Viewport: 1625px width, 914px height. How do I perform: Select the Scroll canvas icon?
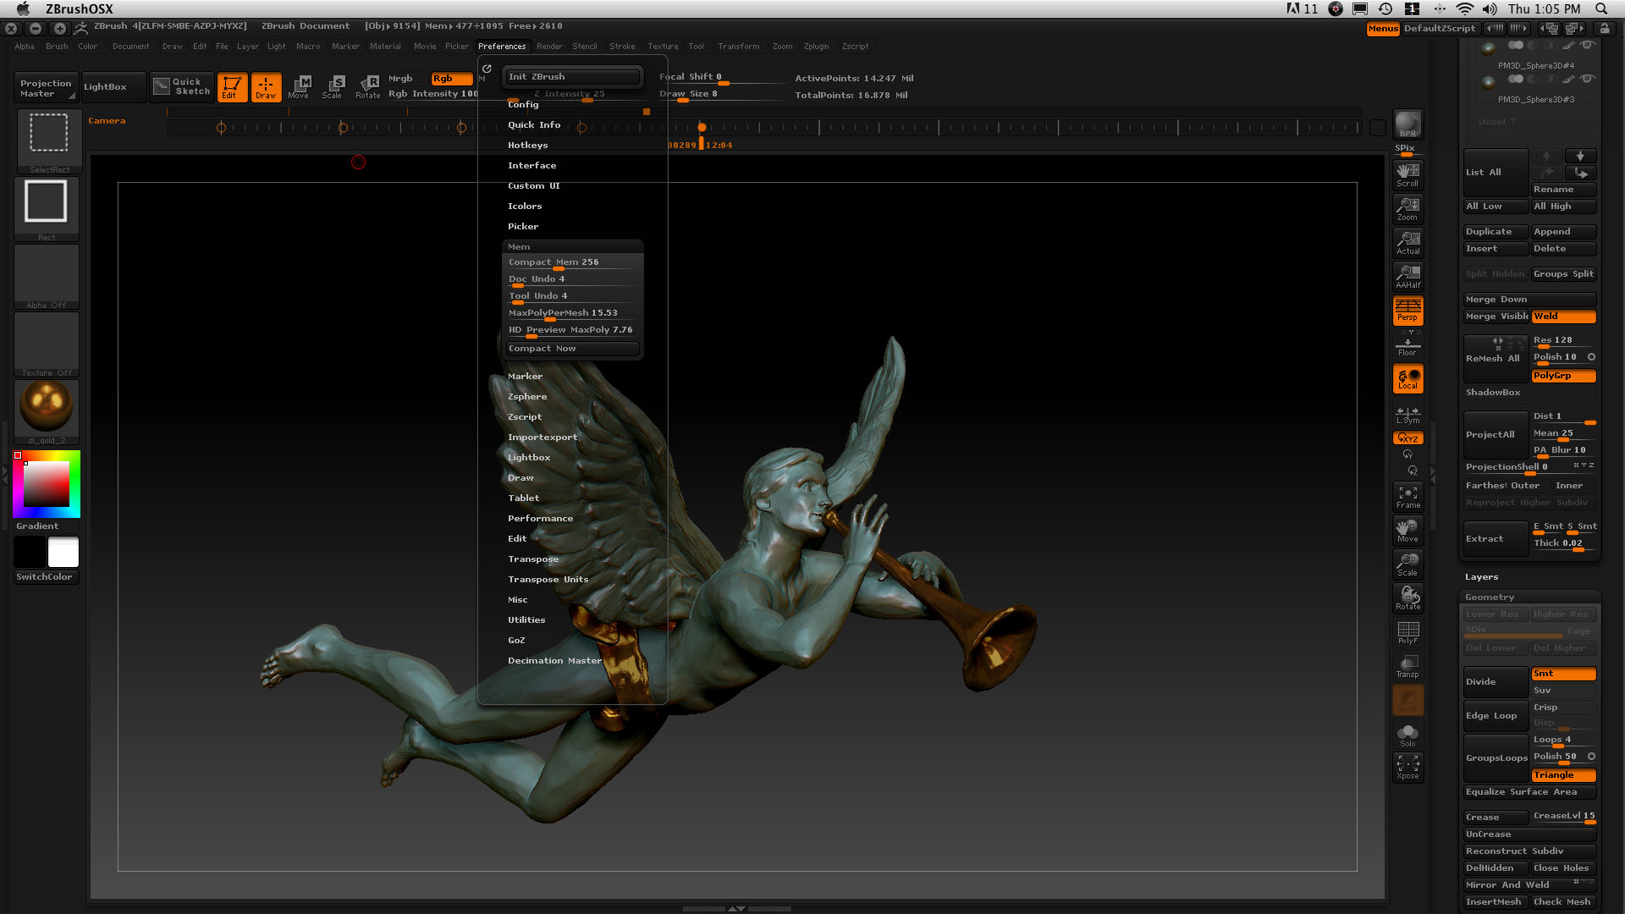1407,174
